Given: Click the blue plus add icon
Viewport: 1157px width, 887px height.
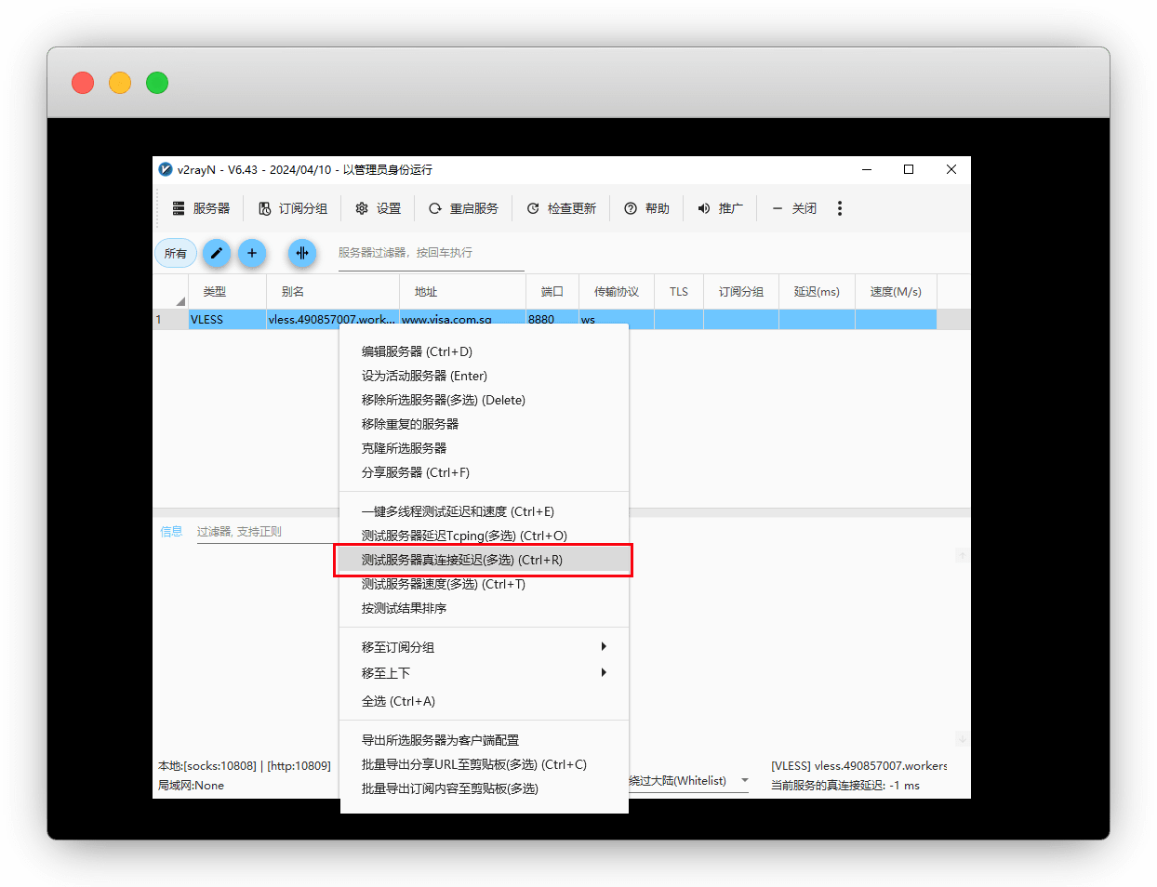Looking at the screenshot, I should click(x=252, y=253).
